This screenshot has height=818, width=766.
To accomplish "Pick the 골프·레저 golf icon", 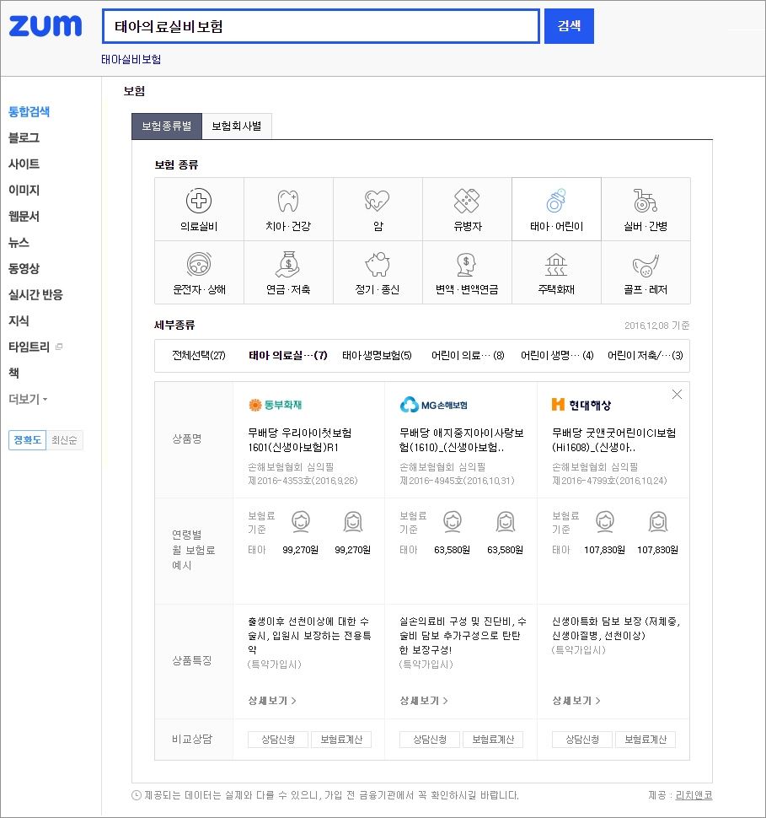I will 645,266.
